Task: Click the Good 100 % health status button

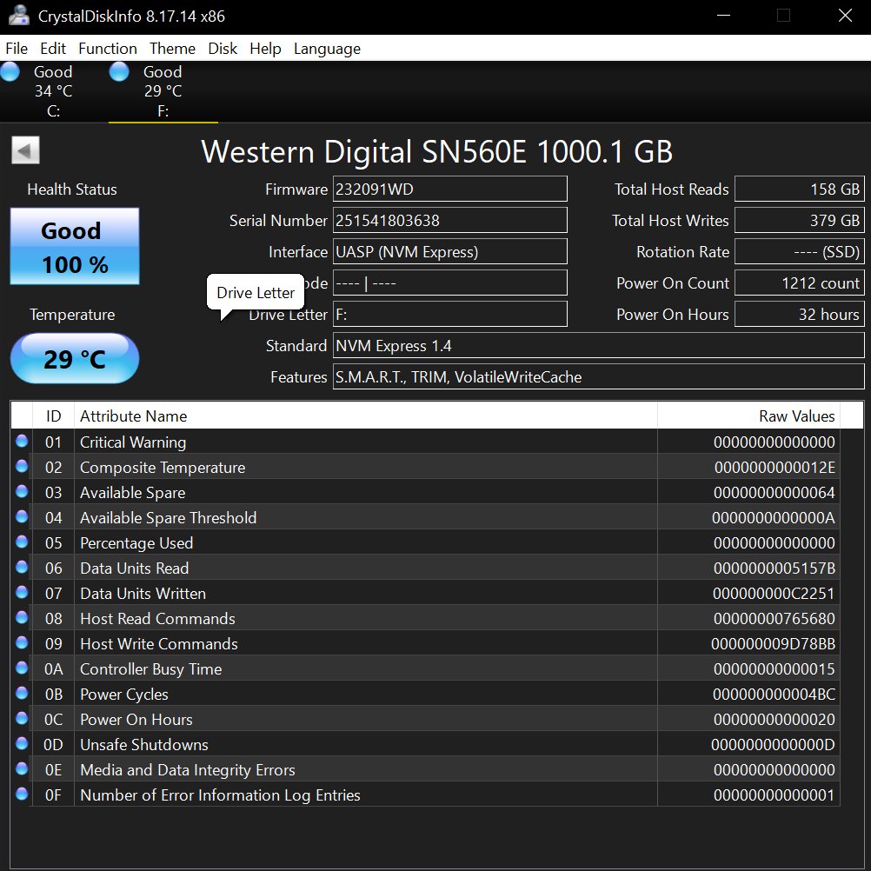Action: point(75,246)
